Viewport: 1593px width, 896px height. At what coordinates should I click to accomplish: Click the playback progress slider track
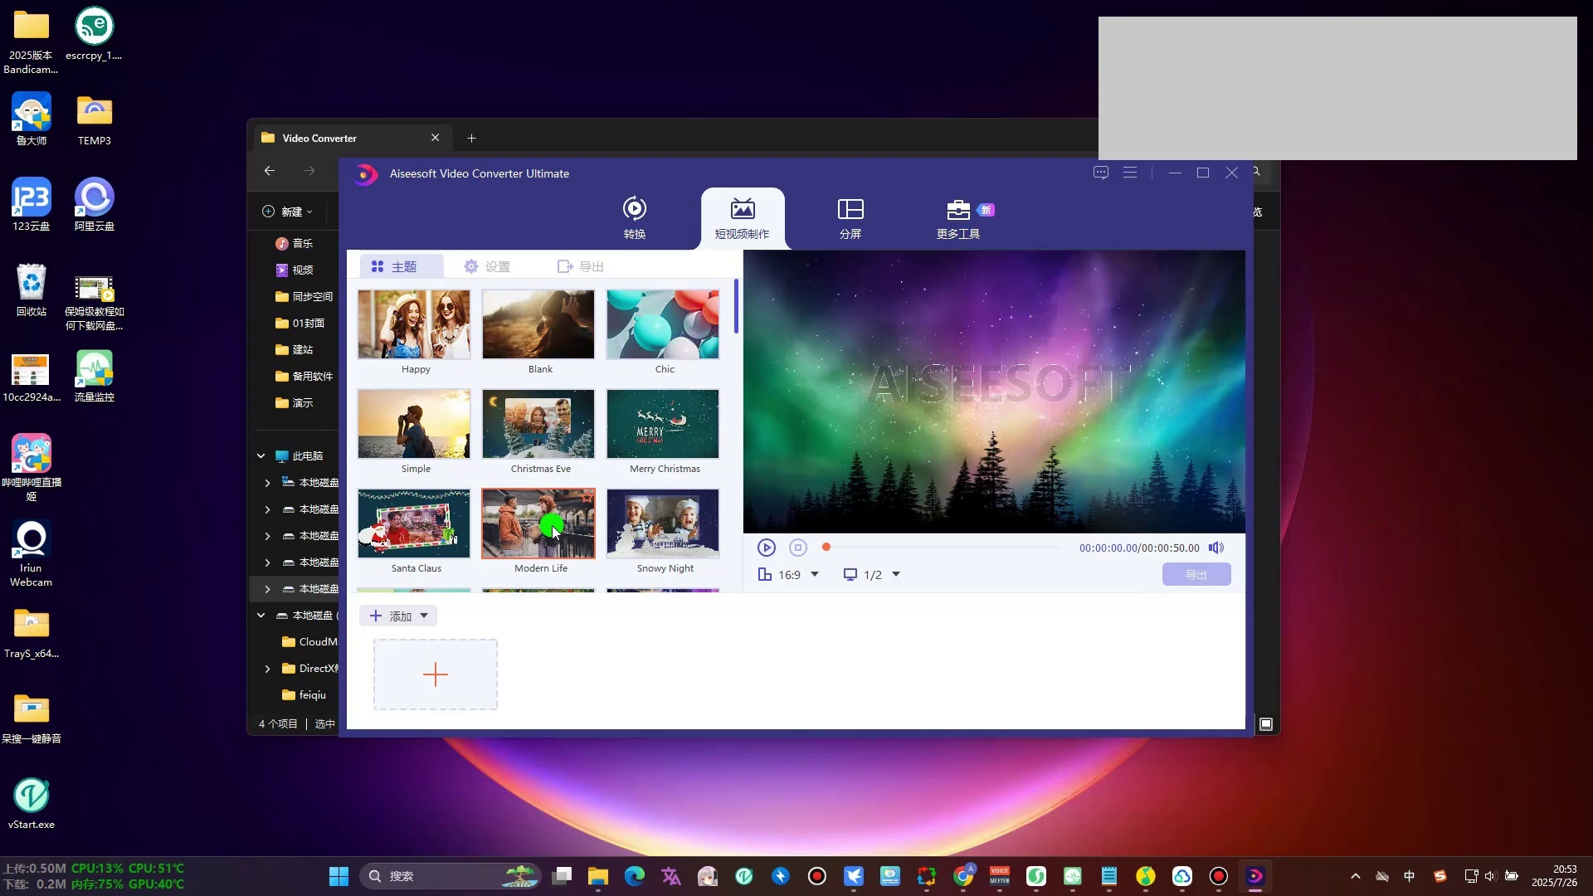coord(946,548)
